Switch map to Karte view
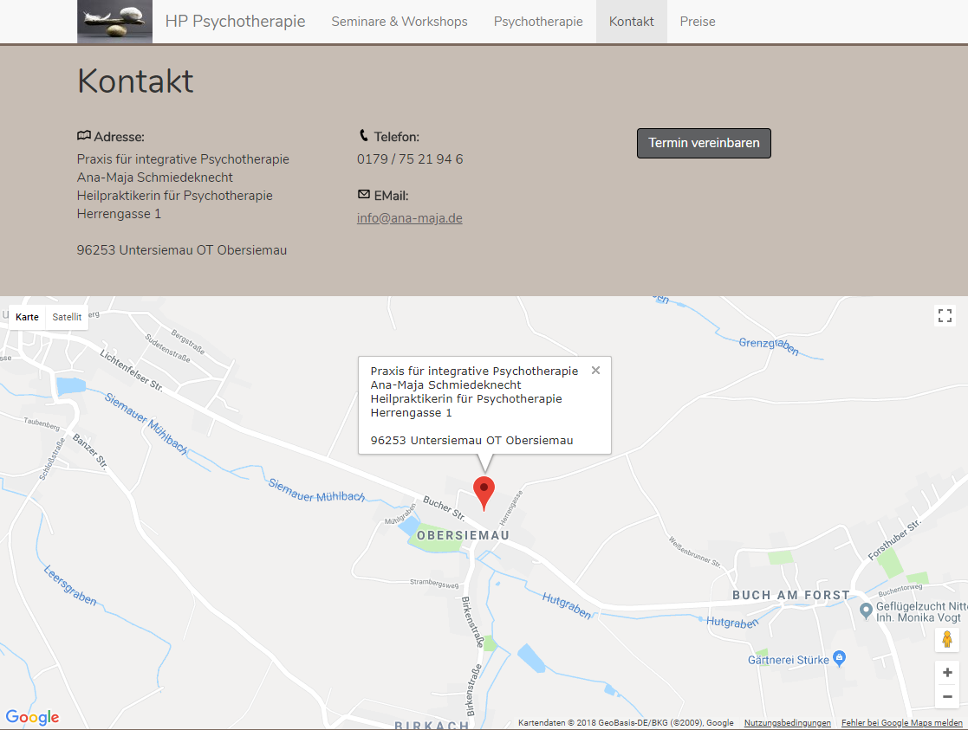The height and width of the screenshot is (730, 968). (27, 317)
